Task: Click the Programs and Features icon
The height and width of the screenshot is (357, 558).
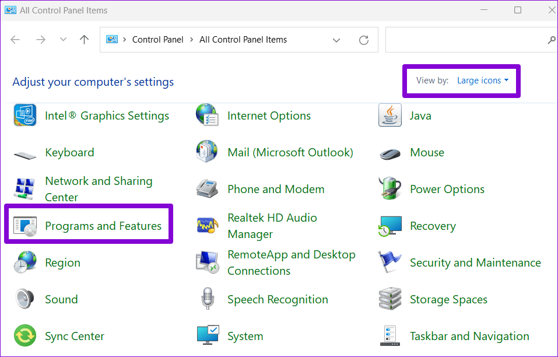Action: point(25,226)
